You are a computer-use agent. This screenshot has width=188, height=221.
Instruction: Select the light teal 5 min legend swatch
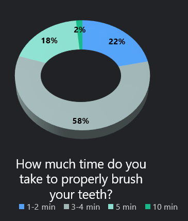pos(111,207)
